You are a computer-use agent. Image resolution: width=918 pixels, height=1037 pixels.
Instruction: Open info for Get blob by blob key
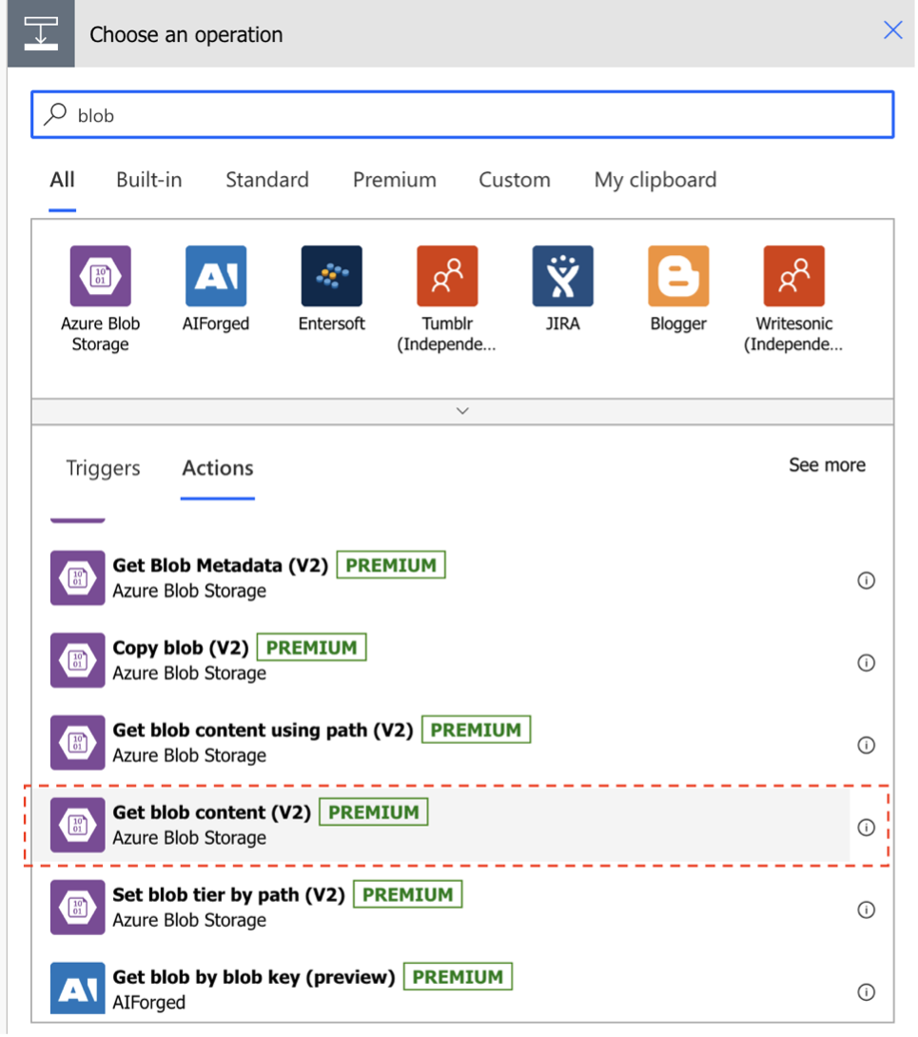click(x=866, y=991)
